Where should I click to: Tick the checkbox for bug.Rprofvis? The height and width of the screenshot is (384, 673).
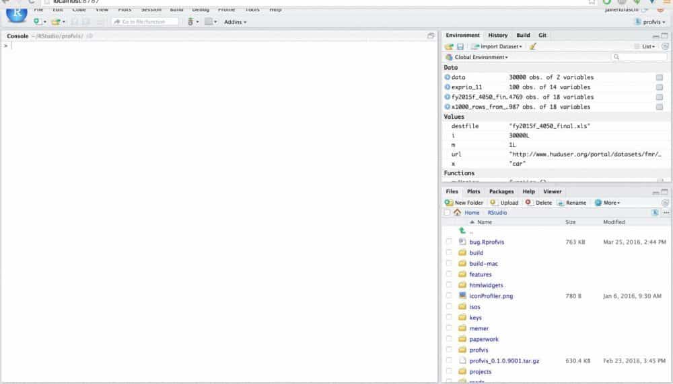[449, 242]
